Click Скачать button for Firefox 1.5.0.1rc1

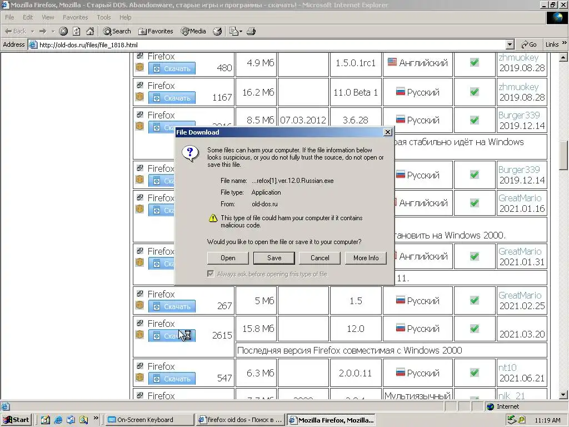click(x=172, y=68)
